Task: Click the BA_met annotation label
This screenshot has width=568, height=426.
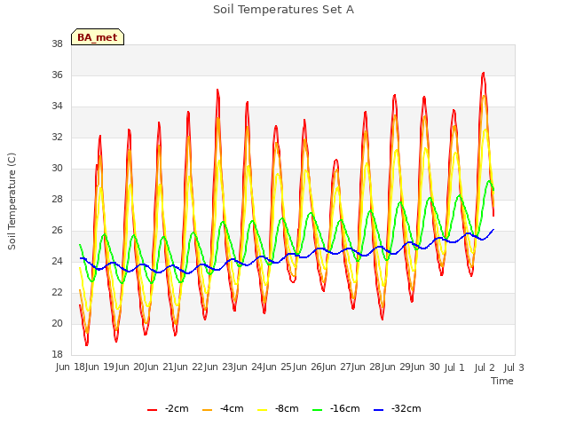Action: (x=98, y=37)
